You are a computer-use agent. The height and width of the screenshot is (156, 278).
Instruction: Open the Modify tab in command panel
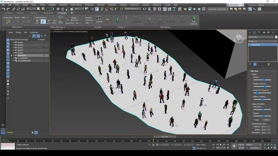pos(255,33)
